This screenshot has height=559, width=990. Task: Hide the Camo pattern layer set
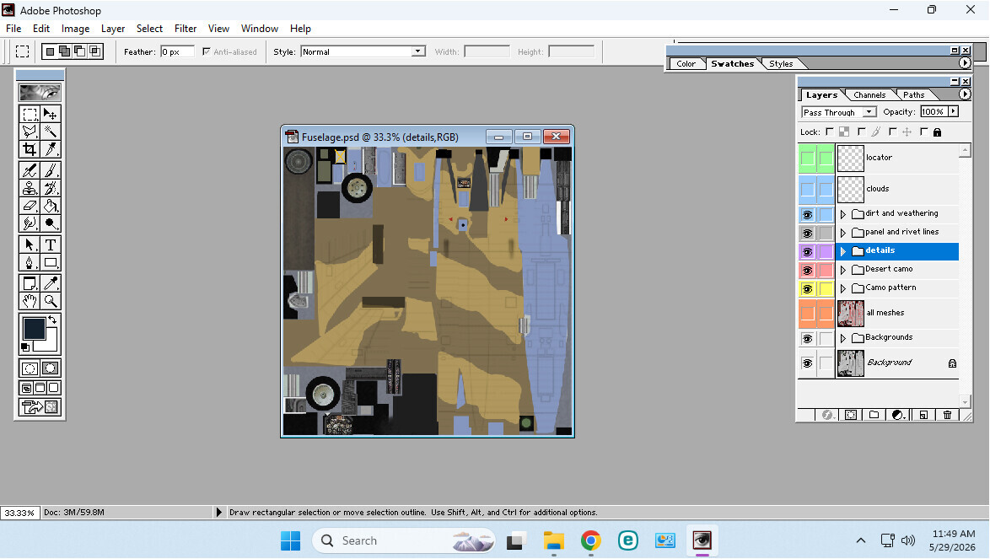[x=807, y=289]
